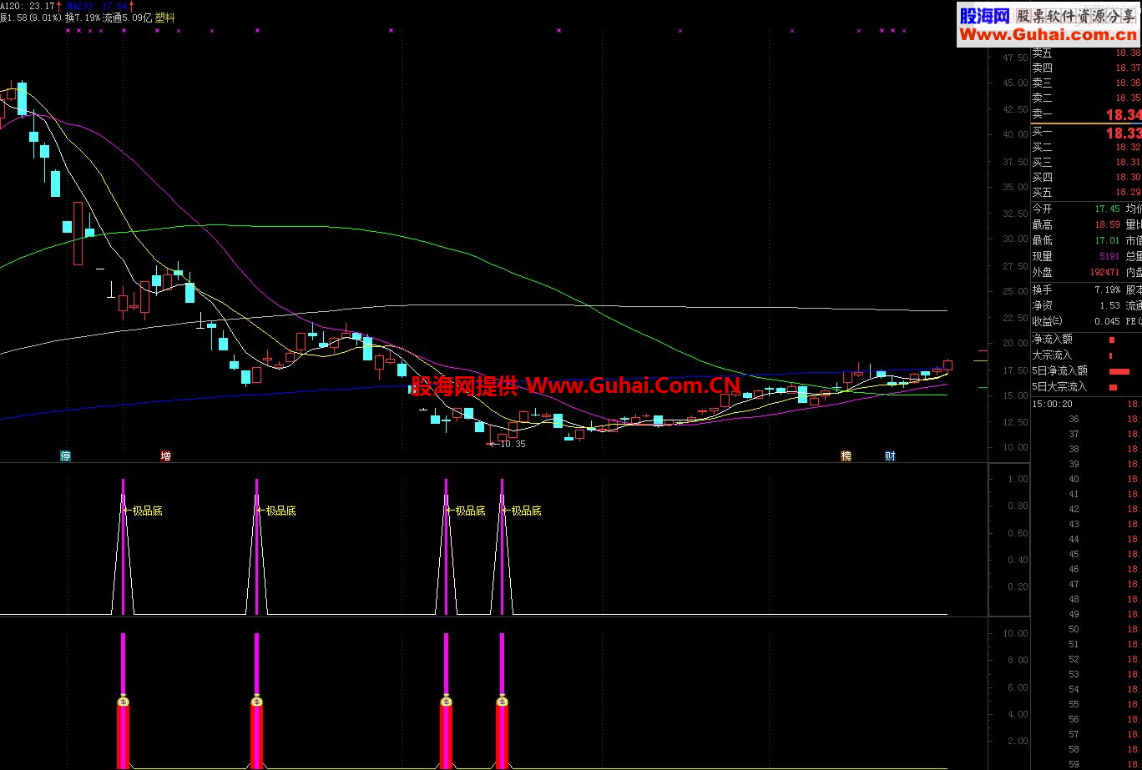
Task: Click the 15:00:20 tick timestamp
Action: (1053, 404)
